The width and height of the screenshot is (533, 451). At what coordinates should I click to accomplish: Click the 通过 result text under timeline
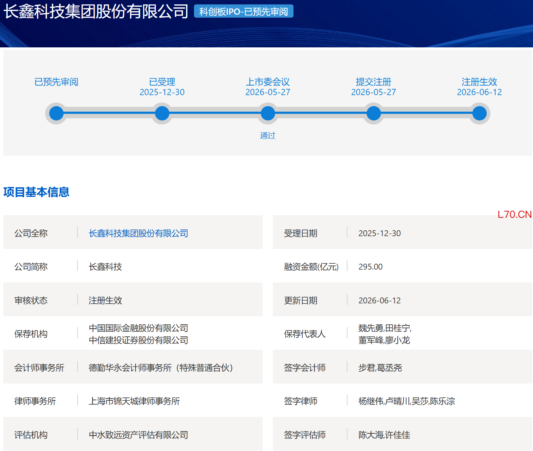coord(268,136)
